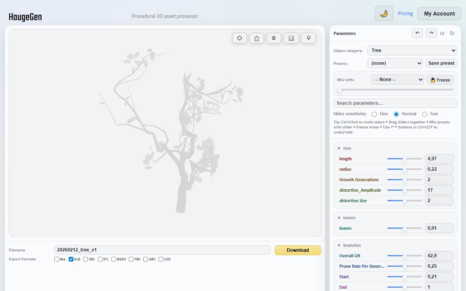Toggle the lightbulb lighting icon

click(309, 38)
